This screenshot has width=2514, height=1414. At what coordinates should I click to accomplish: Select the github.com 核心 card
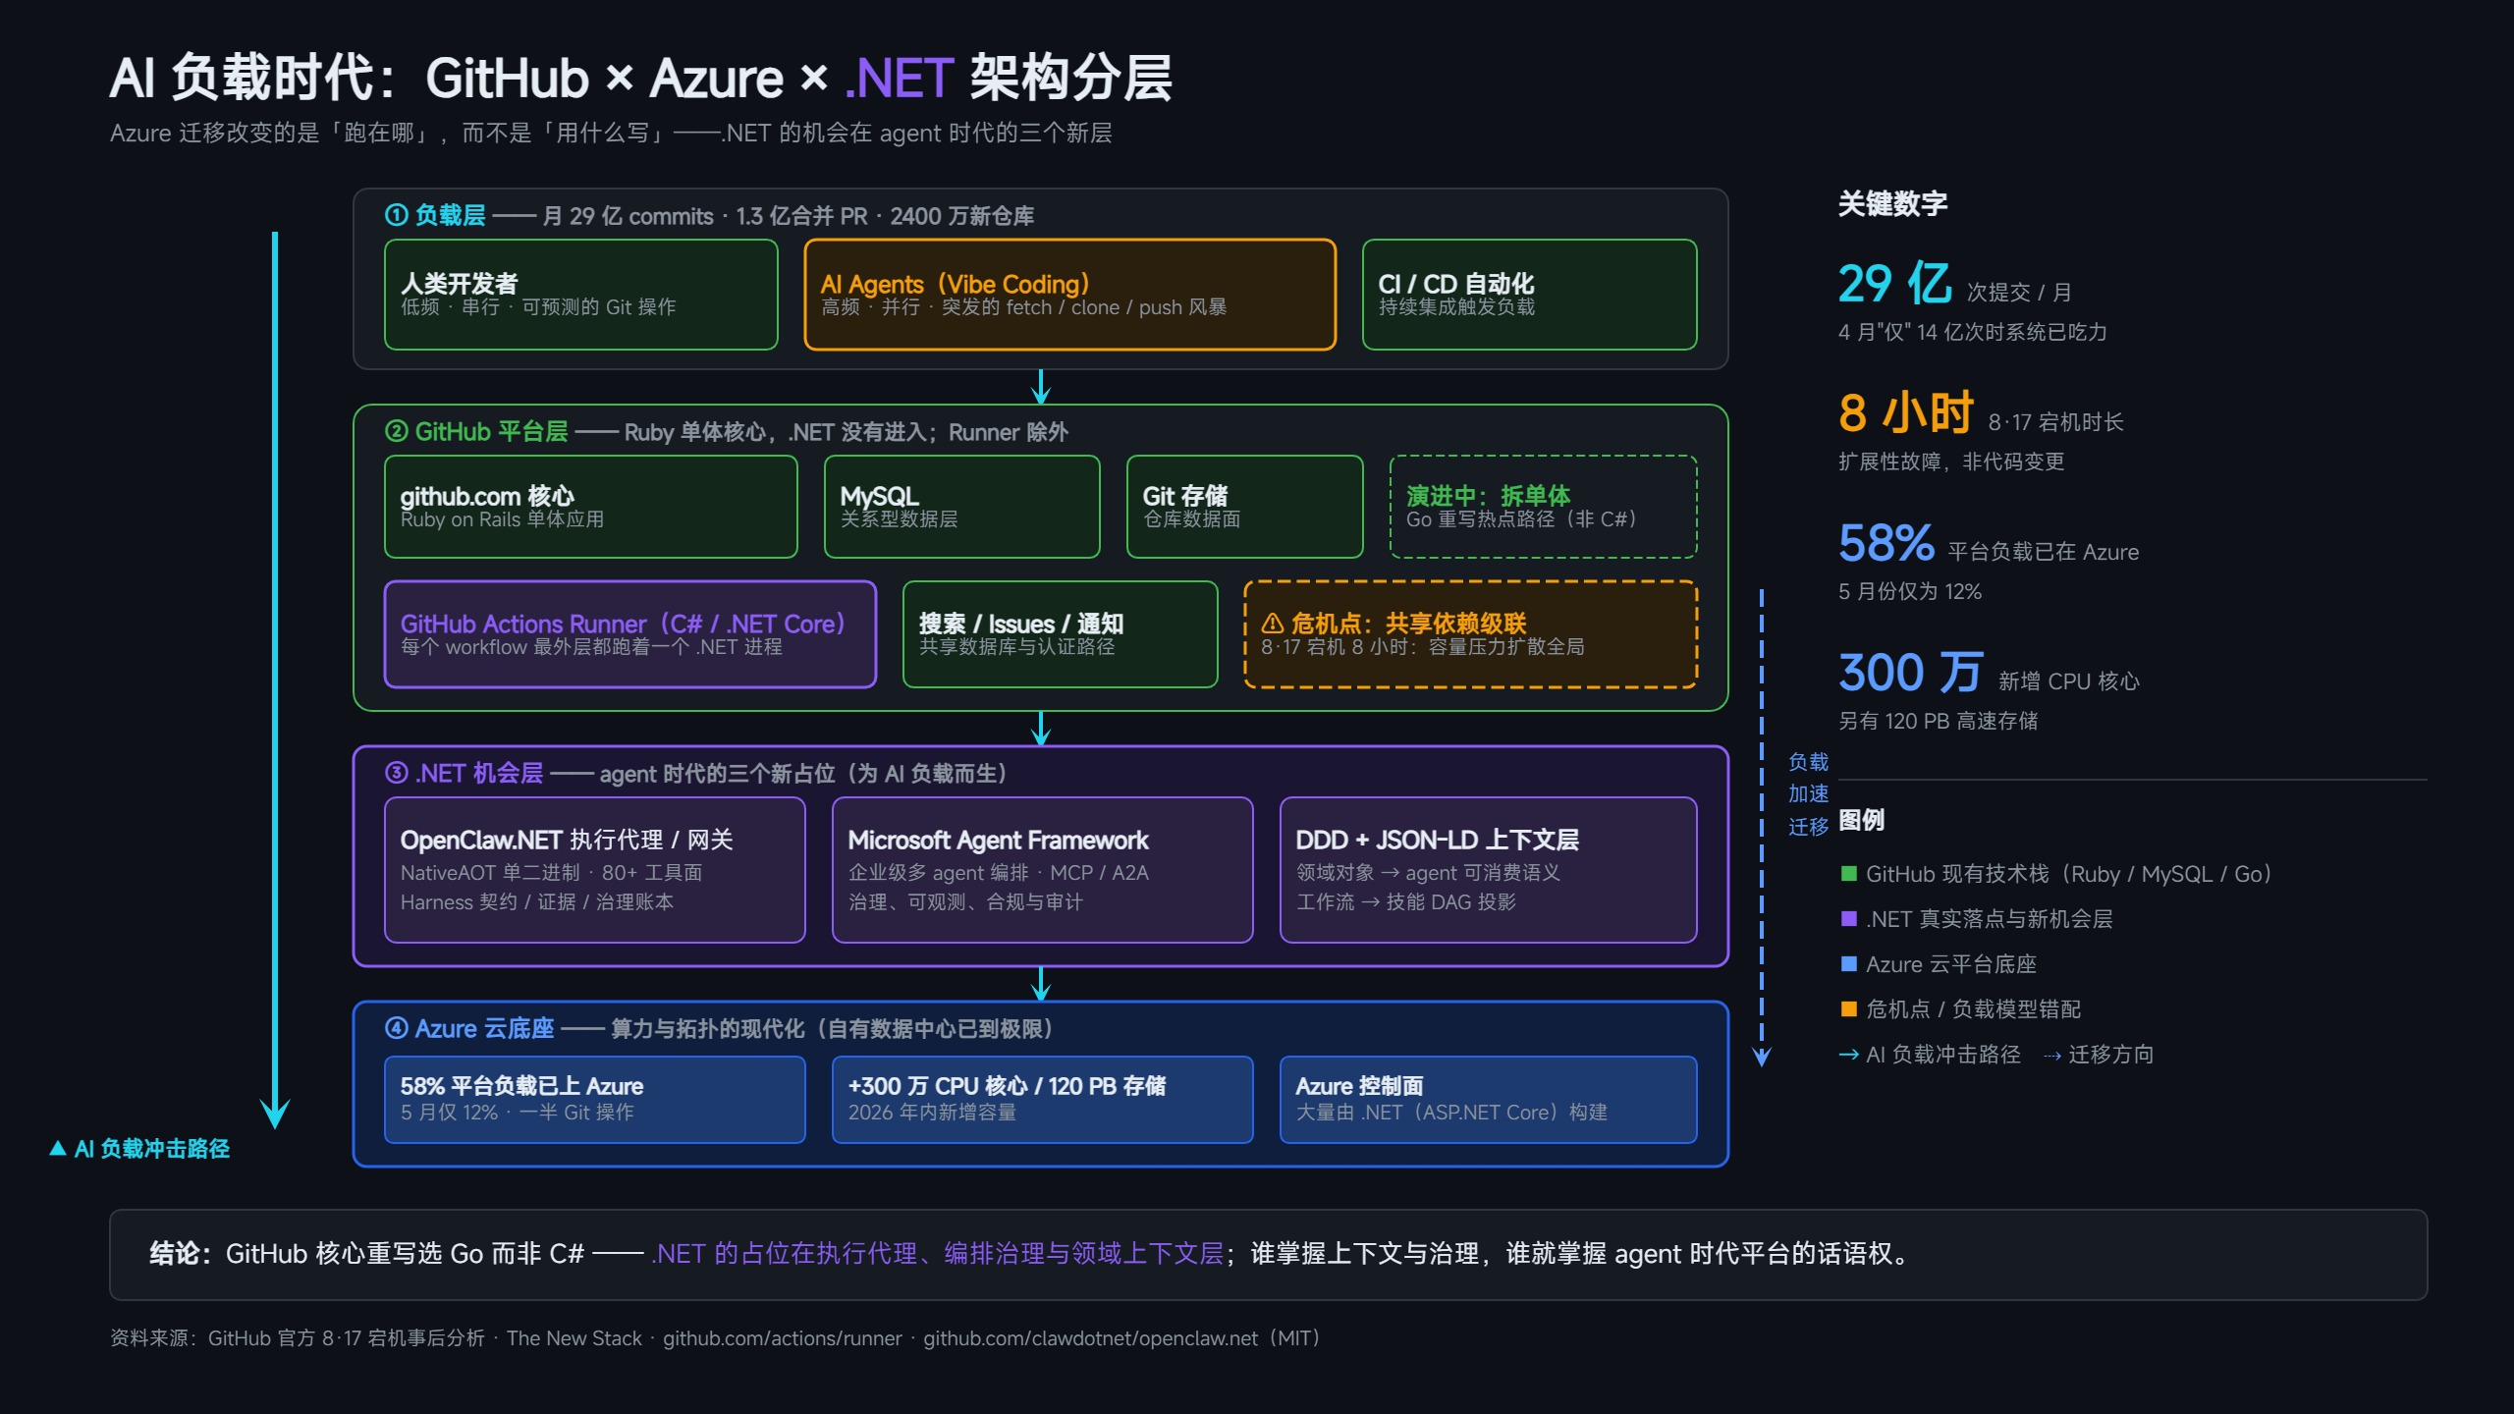(591, 507)
